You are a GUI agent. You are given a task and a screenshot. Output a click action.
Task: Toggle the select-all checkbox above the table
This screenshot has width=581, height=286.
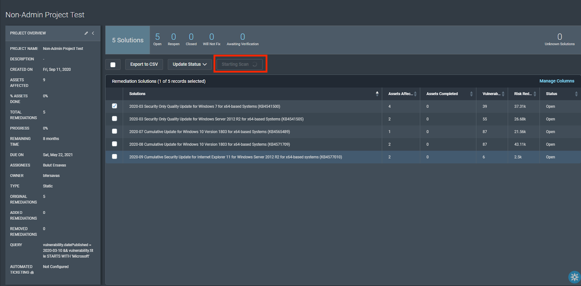click(113, 64)
